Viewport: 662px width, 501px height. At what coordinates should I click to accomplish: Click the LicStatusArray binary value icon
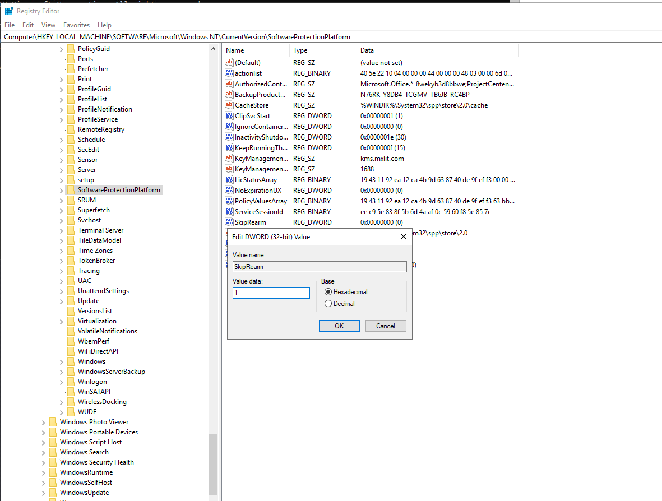(229, 180)
